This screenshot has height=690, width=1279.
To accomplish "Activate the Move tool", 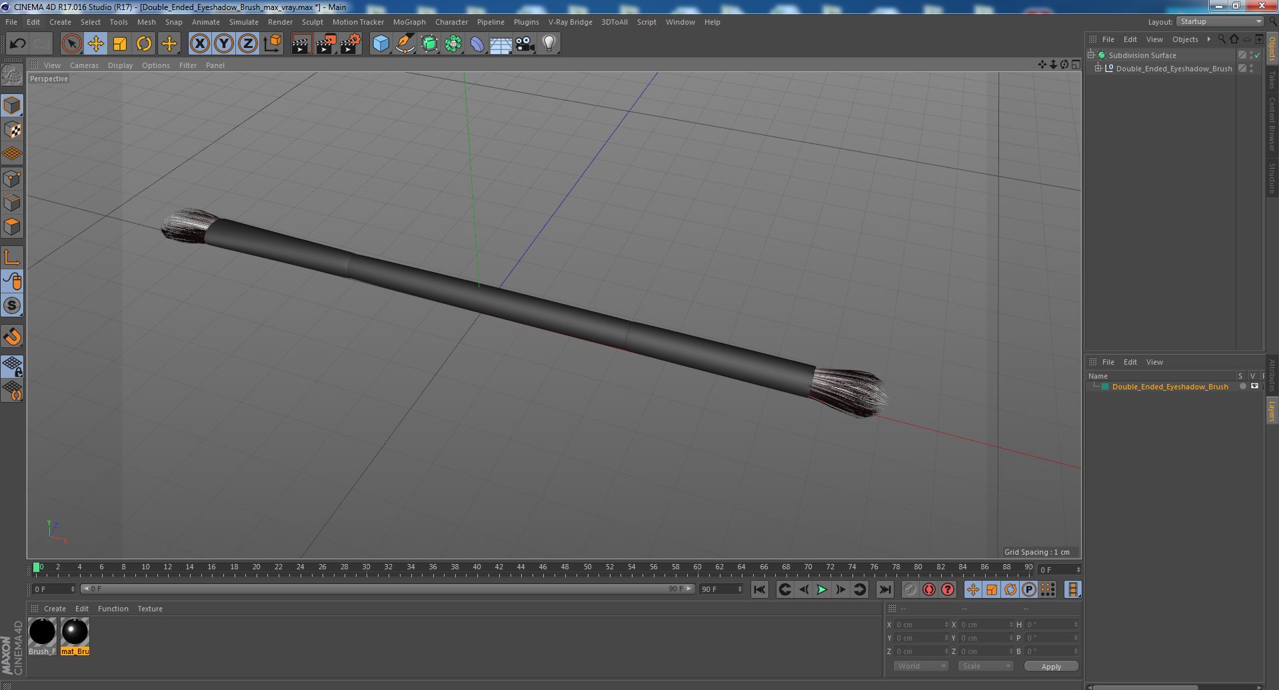I will 96,44.
